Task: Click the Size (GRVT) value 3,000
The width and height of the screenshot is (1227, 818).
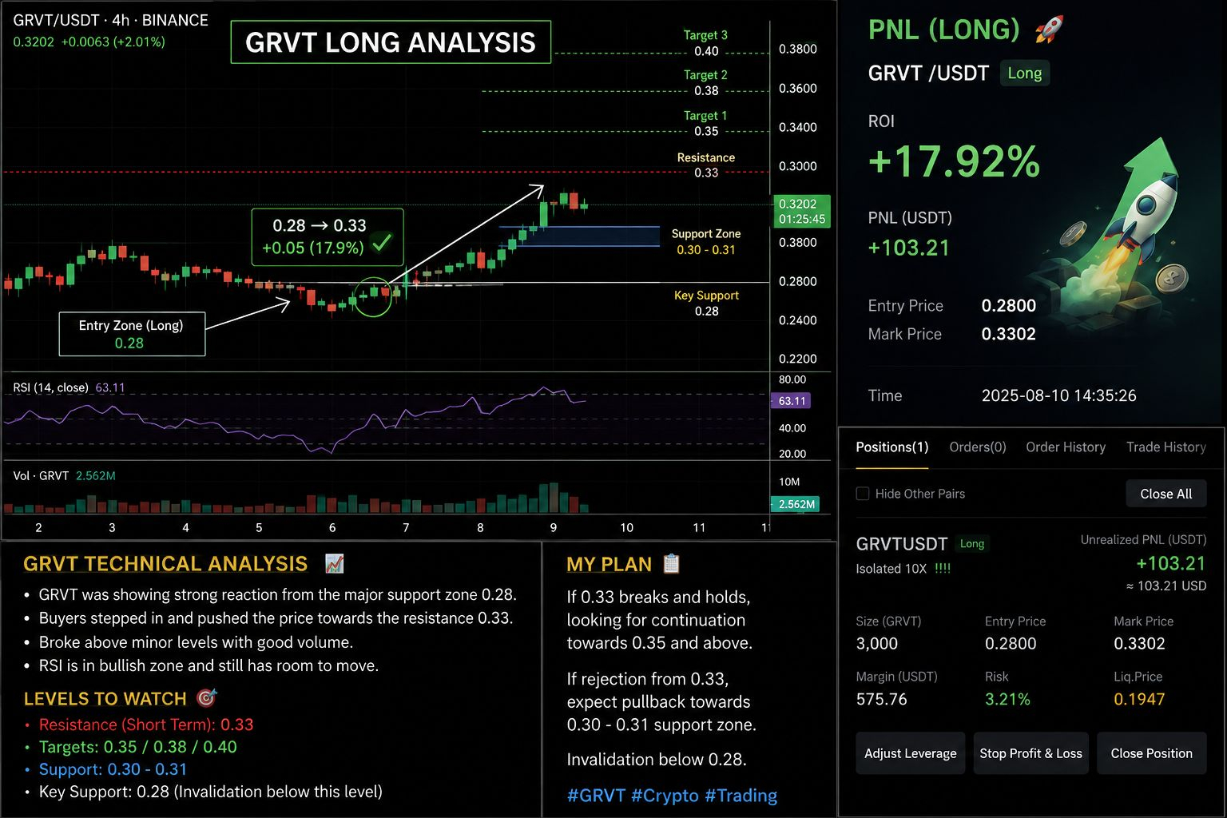Action: pos(877,644)
